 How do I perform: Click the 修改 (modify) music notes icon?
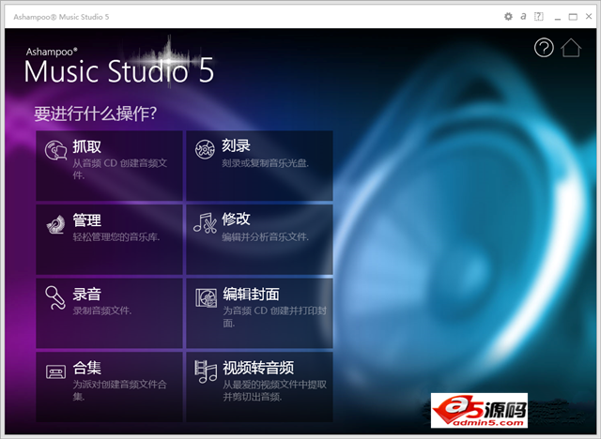point(205,223)
